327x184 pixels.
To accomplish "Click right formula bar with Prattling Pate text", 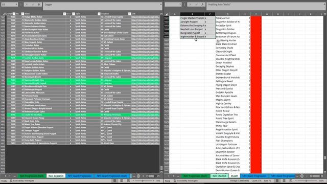I will pos(265,6).
